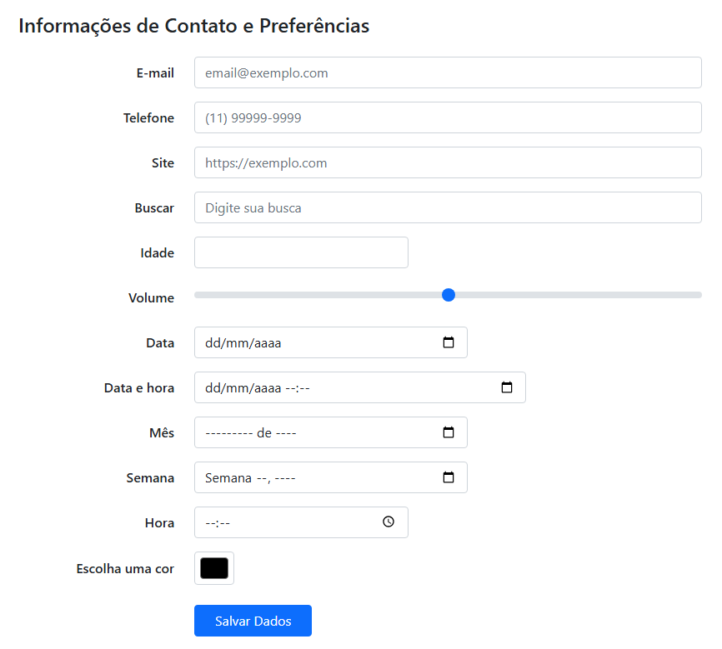Focus the Buscar search field
Image resolution: width=722 pixels, height=649 pixels.
[x=375, y=207]
